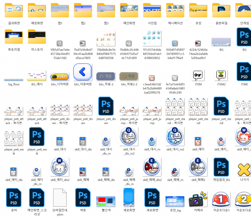The image size is (251, 217).
Task: Open the 히스토이 folder
Action: pos(37,37)
